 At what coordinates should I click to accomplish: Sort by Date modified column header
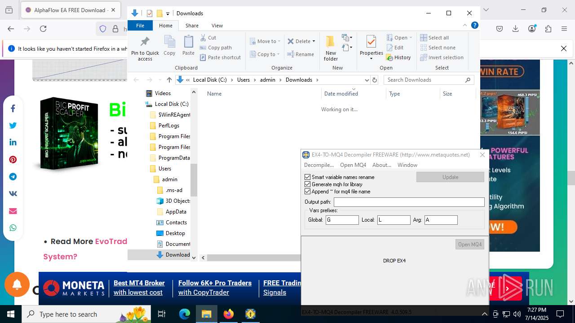(x=341, y=94)
